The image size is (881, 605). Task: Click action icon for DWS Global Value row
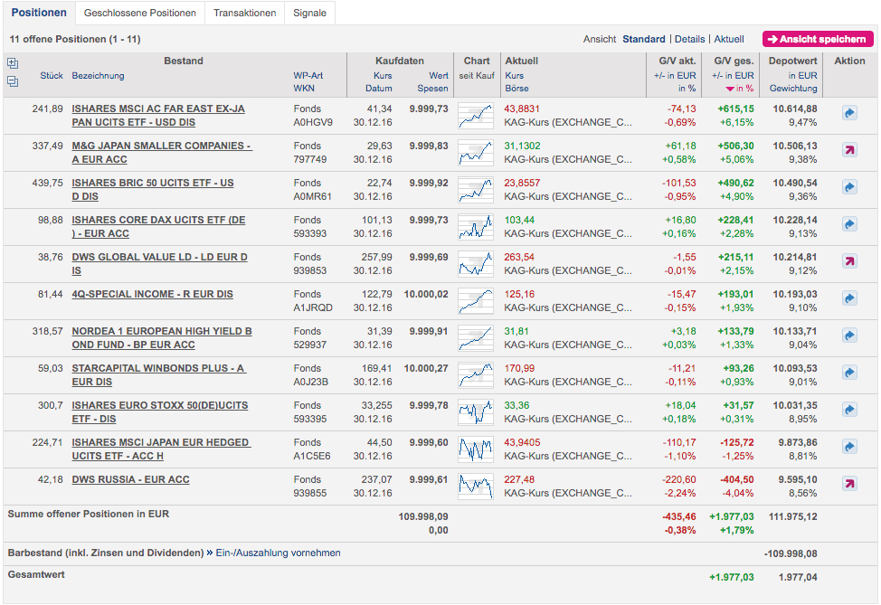click(849, 261)
